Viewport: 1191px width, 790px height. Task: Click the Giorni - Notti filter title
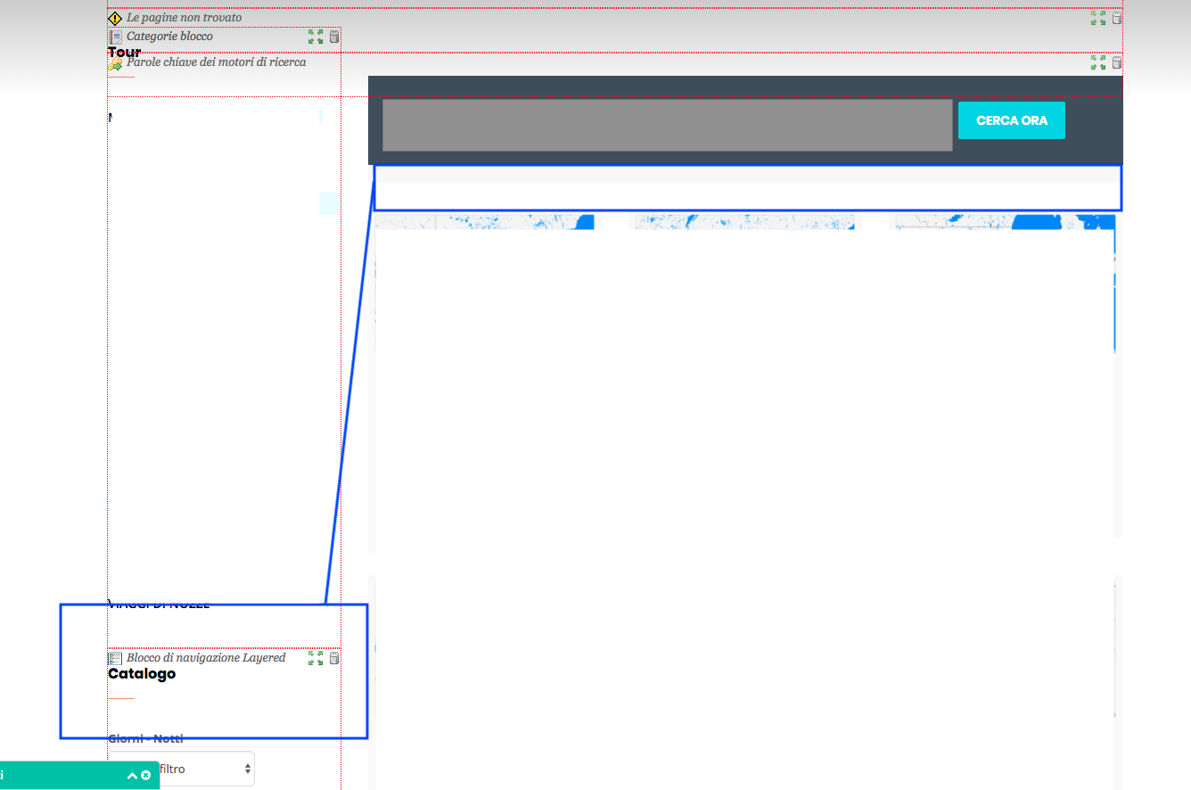pyautogui.click(x=145, y=738)
